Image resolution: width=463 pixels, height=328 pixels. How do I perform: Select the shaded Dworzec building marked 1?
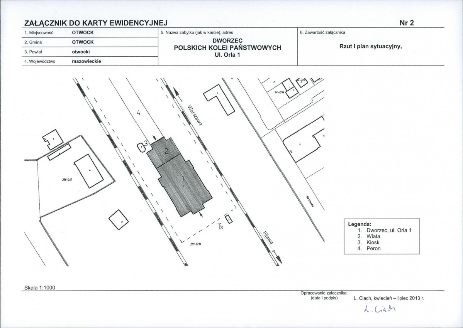coord(184,186)
